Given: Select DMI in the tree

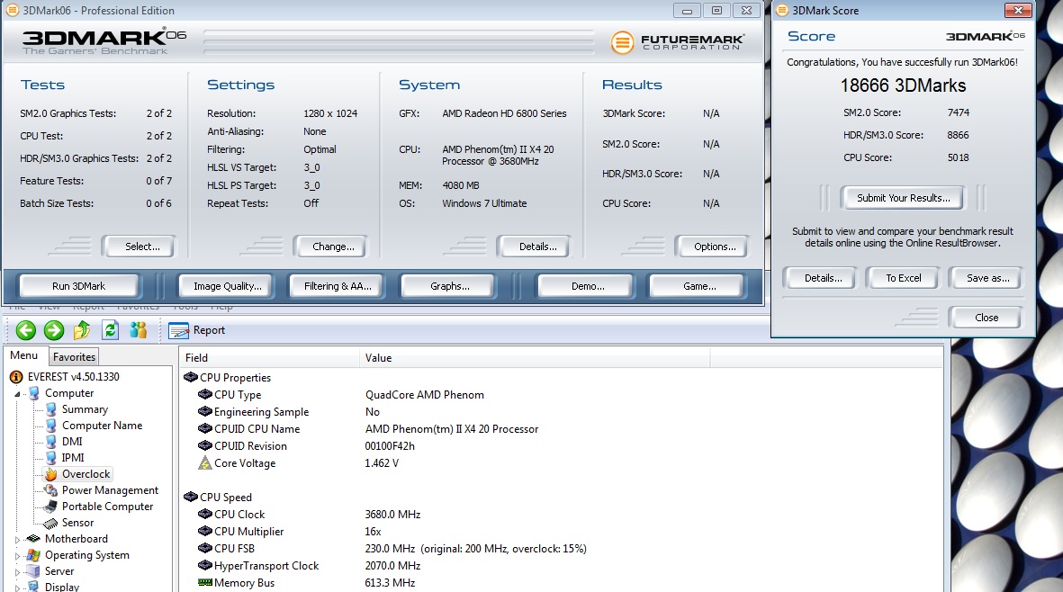Looking at the screenshot, I should click(x=64, y=442).
